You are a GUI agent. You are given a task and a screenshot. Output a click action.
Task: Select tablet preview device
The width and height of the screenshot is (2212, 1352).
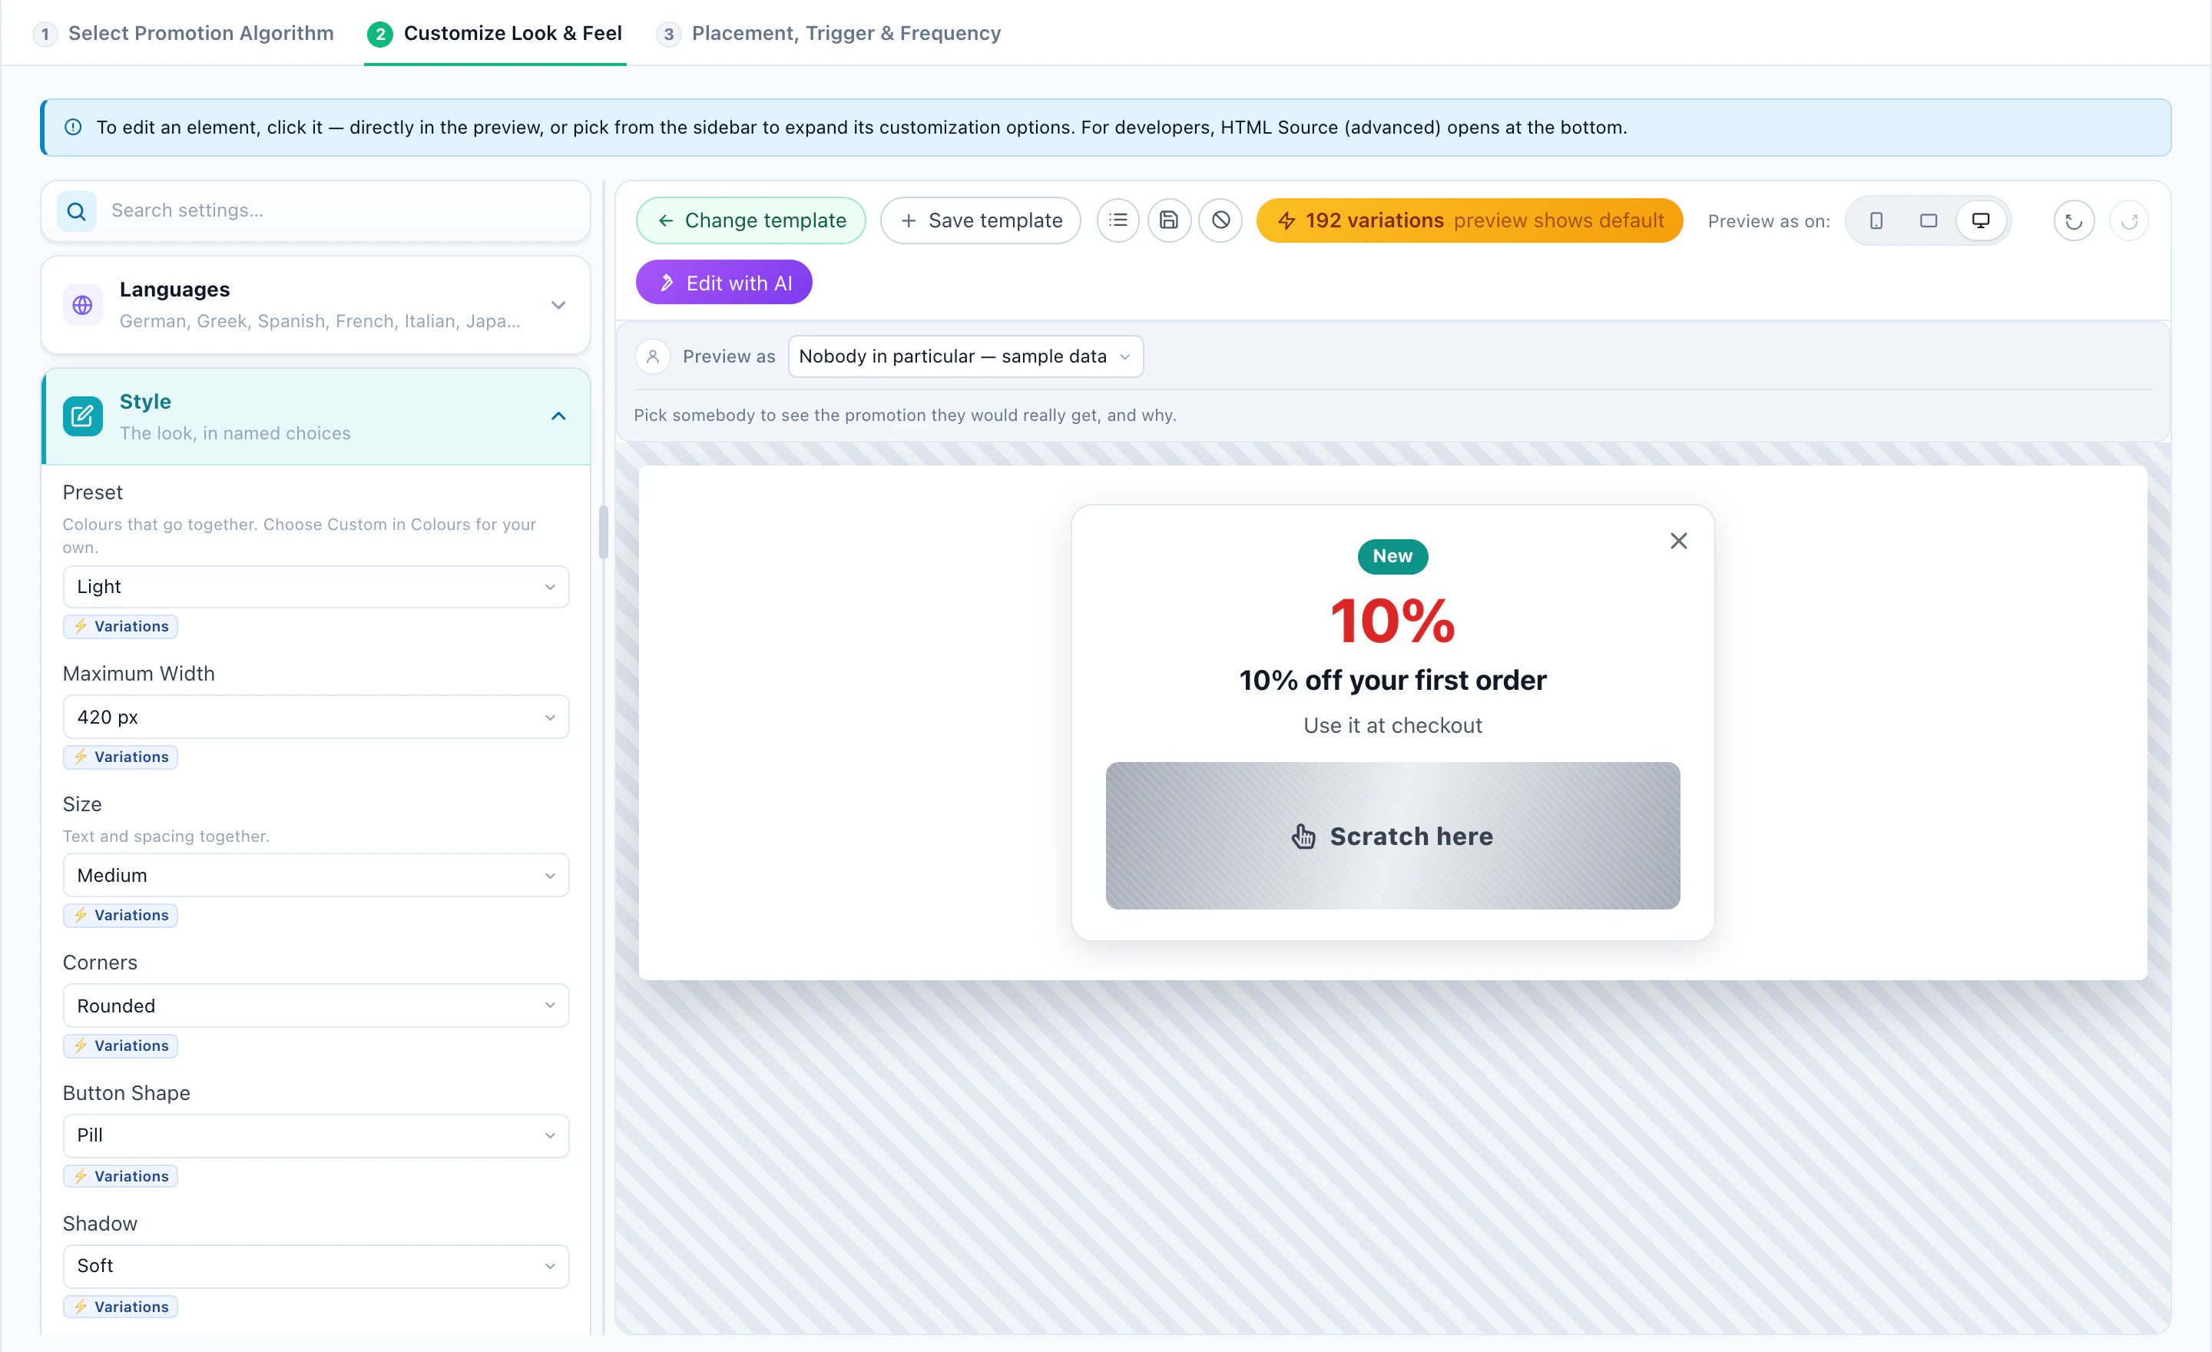pyautogui.click(x=1929, y=220)
